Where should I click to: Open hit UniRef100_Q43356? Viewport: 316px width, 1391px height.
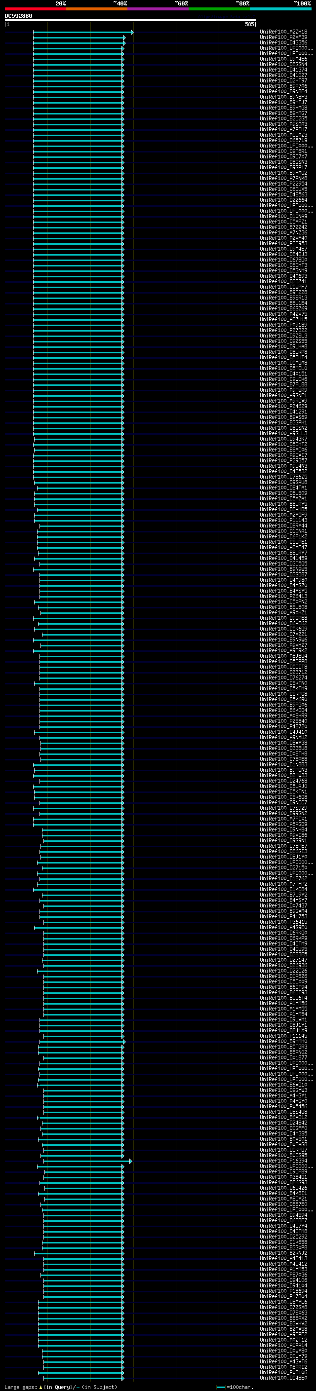pos(283,43)
